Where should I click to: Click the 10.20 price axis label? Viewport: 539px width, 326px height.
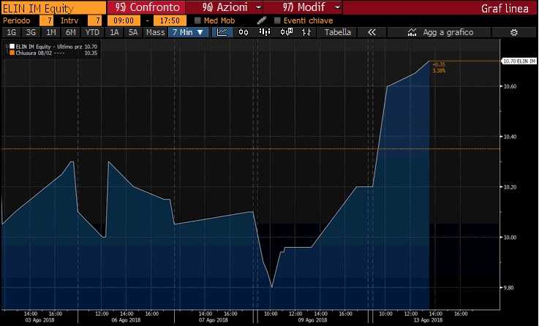510,187
